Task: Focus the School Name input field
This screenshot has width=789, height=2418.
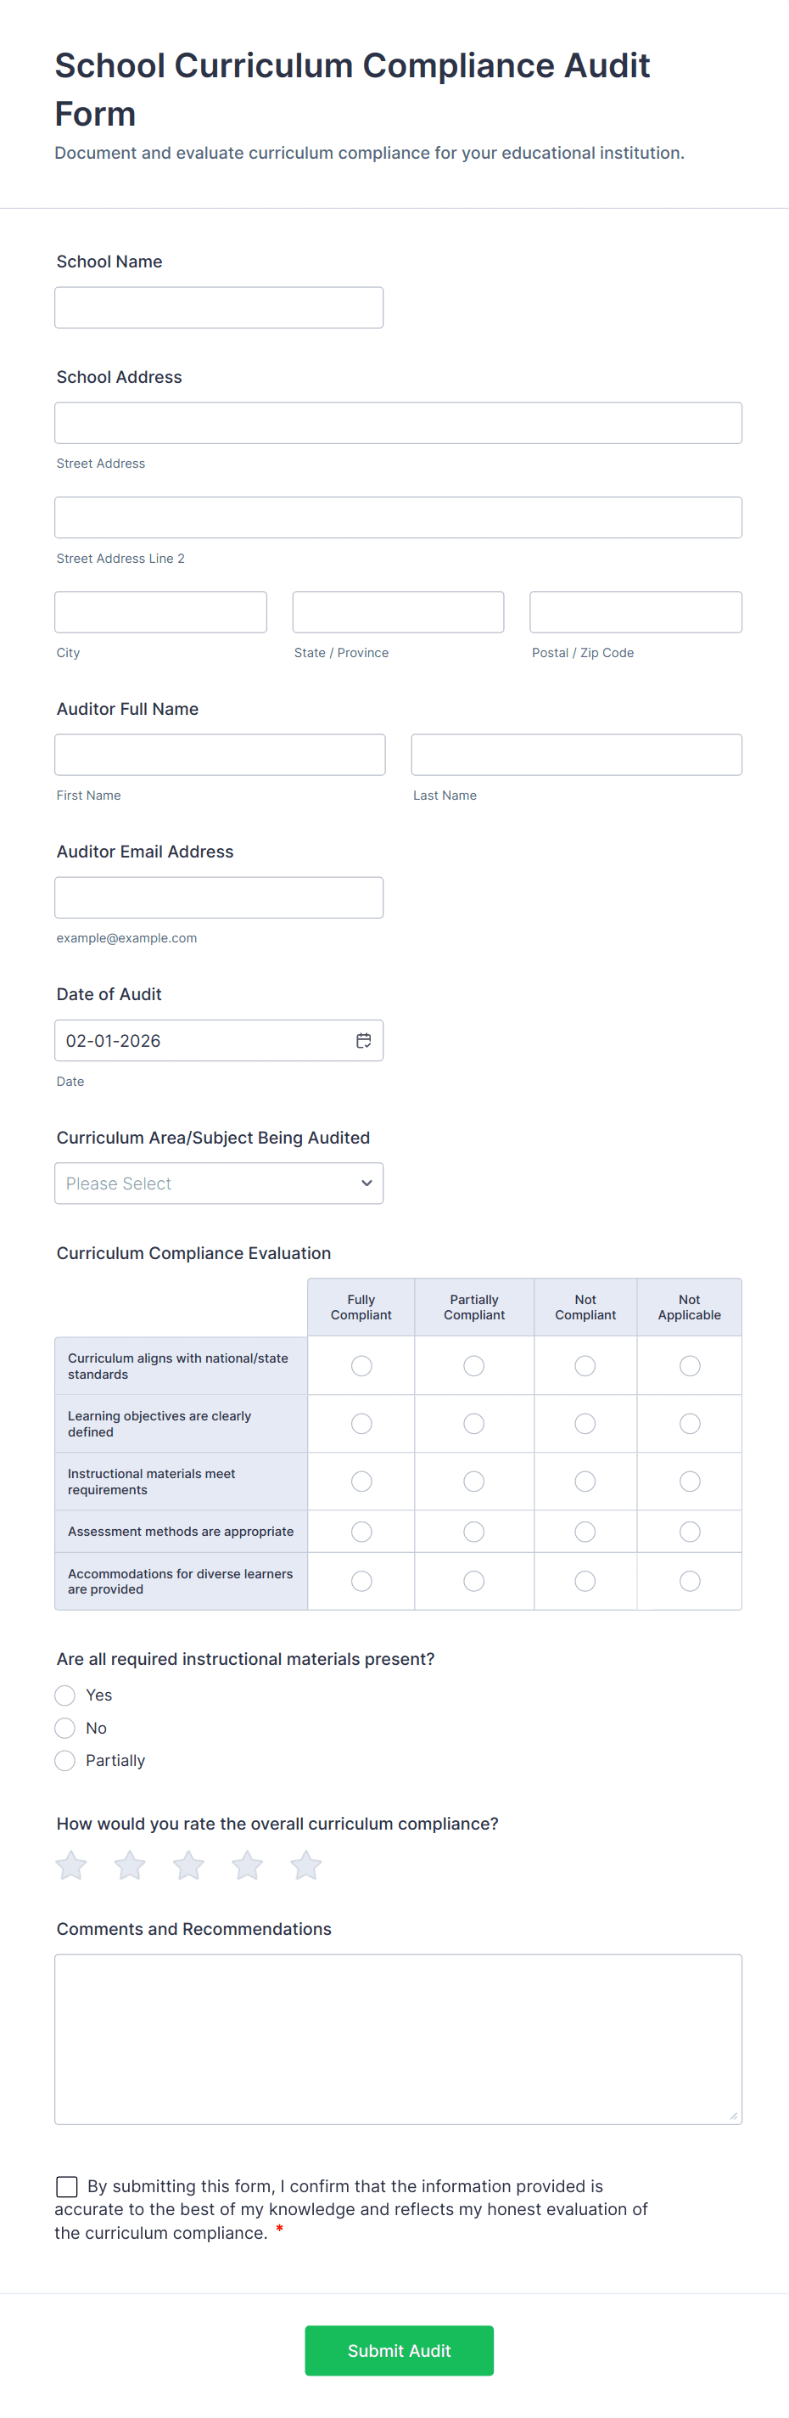Action: [x=219, y=308]
